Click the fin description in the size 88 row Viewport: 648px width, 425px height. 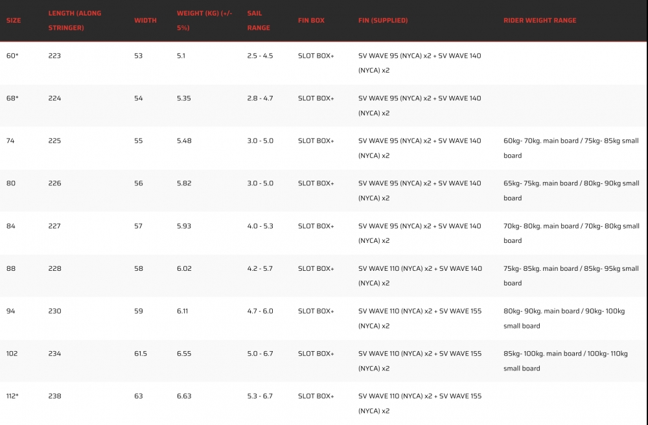[419, 275]
